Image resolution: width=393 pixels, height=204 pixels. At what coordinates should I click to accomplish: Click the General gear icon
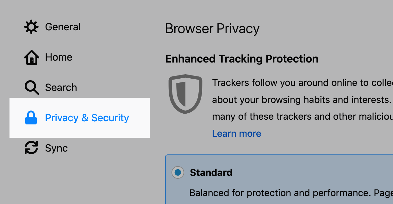(x=31, y=27)
